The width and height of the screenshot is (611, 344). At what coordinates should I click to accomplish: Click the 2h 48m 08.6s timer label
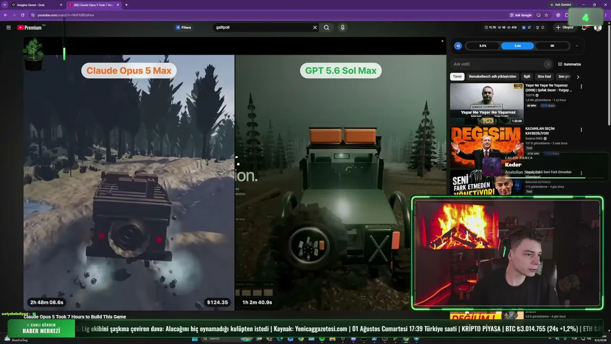(x=47, y=302)
